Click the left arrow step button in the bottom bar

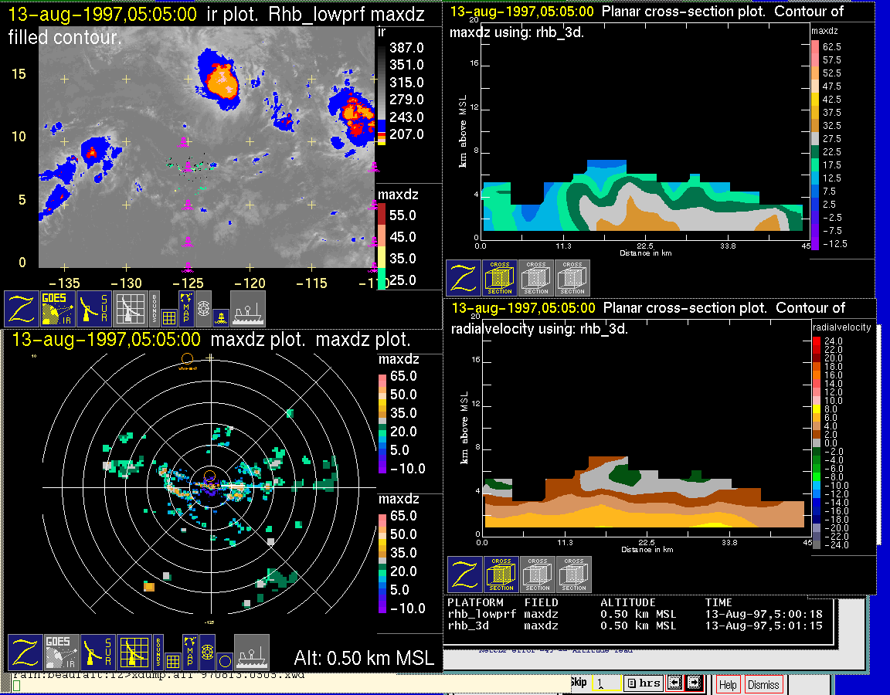pos(674,683)
